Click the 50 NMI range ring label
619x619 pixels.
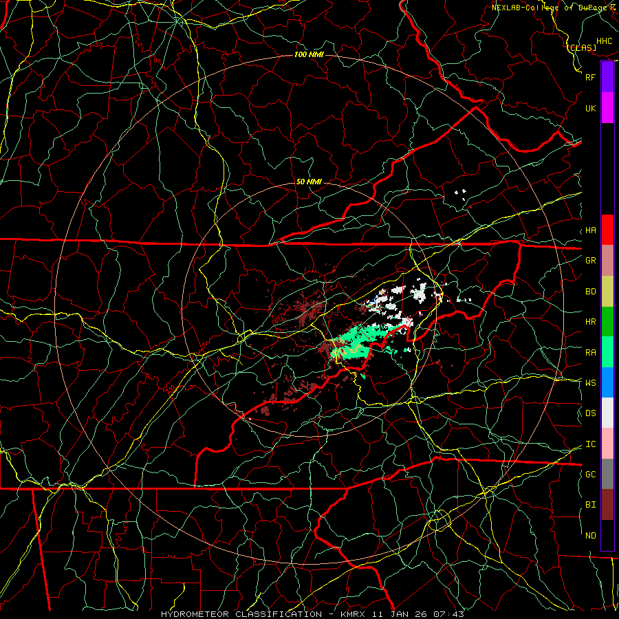click(x=309, y=182)
